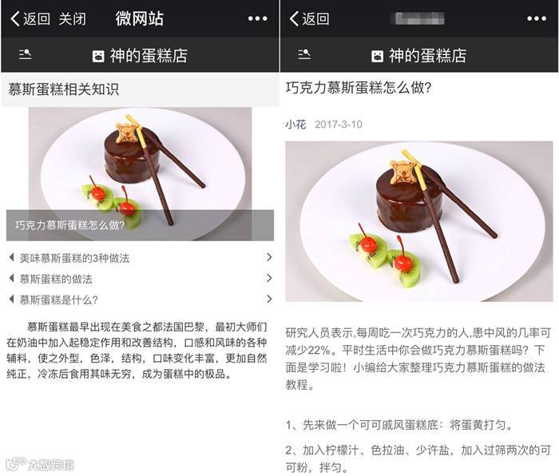This screenshot has width=559, height=476.
Task: Open the three-dot menu on article screen
Action: (537, 18)
